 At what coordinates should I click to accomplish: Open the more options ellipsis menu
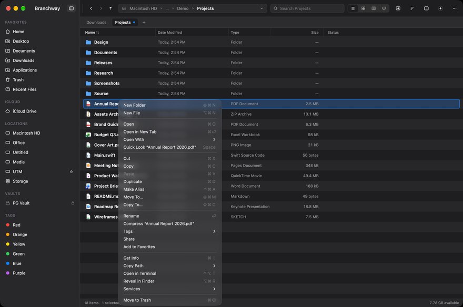(455, 8)
